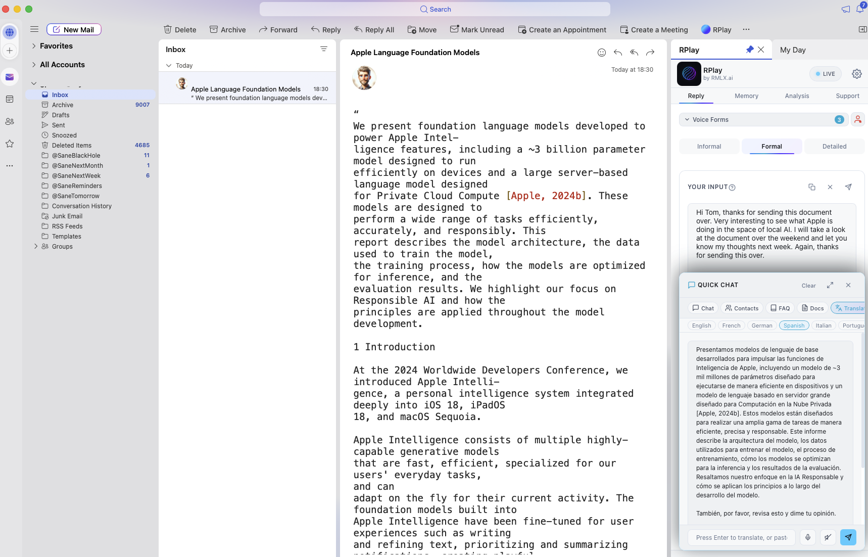Click the translation input field
This screenshot has width=868, height=557.
click(741, 537)
